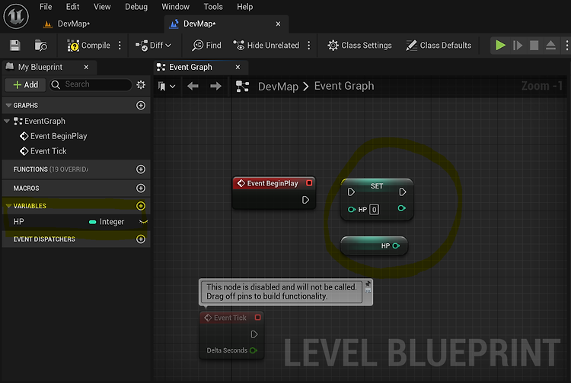Viewport: 571px width, 383px height.
Task: Click DevMap in the graph breadcrumb
Action: [278, 87]
